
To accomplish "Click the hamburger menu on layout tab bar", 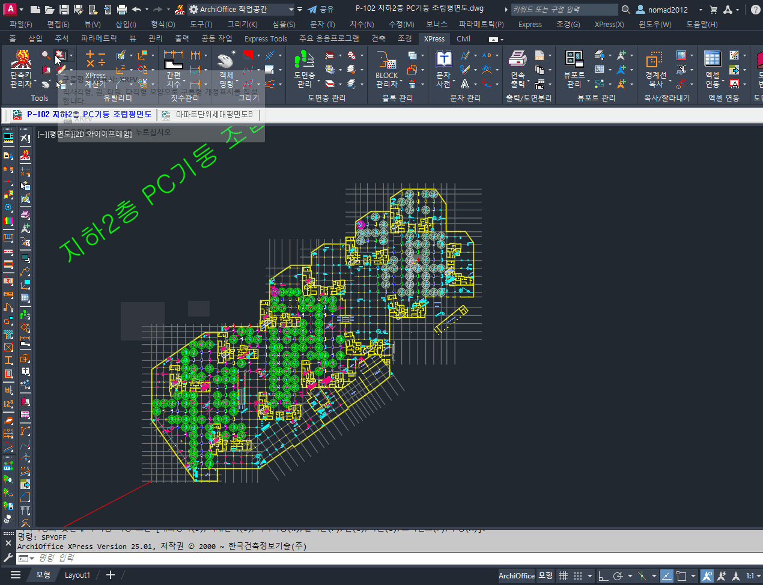I will (x=16, y=575).
